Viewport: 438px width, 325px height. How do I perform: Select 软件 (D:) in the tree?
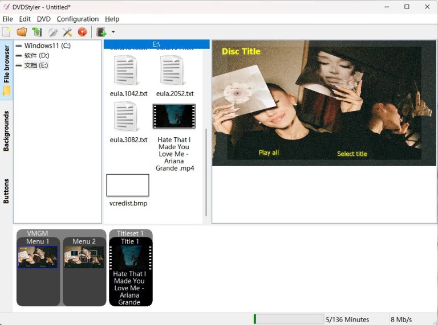(37, 55)
